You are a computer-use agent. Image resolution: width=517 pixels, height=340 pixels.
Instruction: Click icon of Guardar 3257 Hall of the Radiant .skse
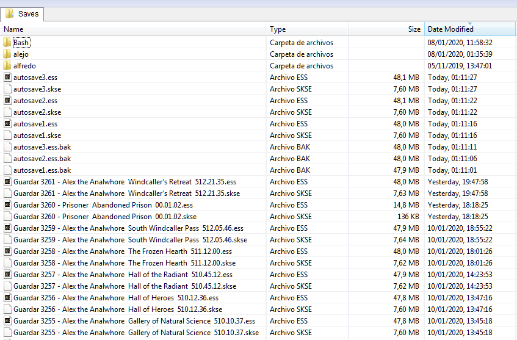pyautogui.click(x=7, y=286)
